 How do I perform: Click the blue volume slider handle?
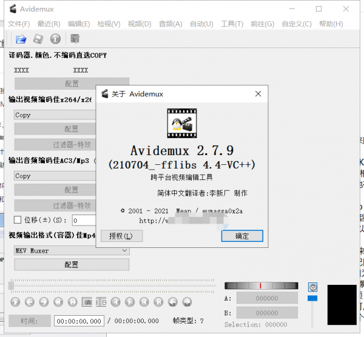pyautogui.click(x=312, y=298)
